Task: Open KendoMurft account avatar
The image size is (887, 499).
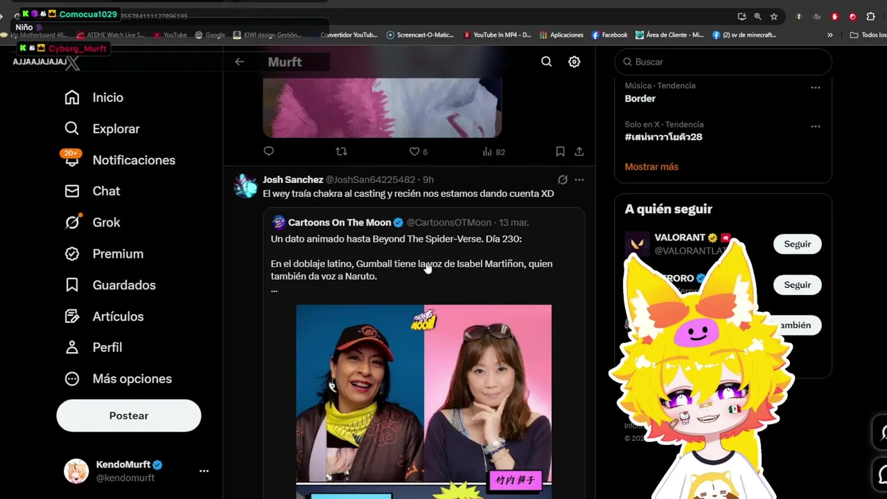Action: tap(76, 471)
